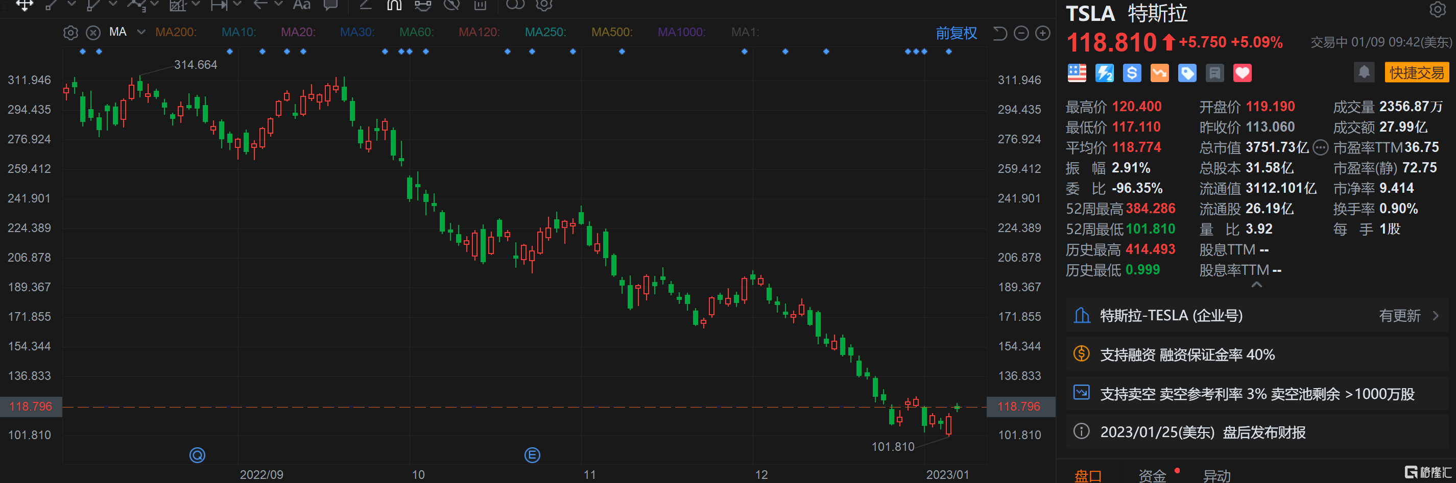
Task: Remove the MA indicator with the X
Action: click(93, 33)
